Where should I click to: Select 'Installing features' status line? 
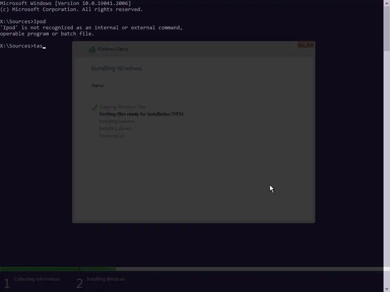click(117, 121)
